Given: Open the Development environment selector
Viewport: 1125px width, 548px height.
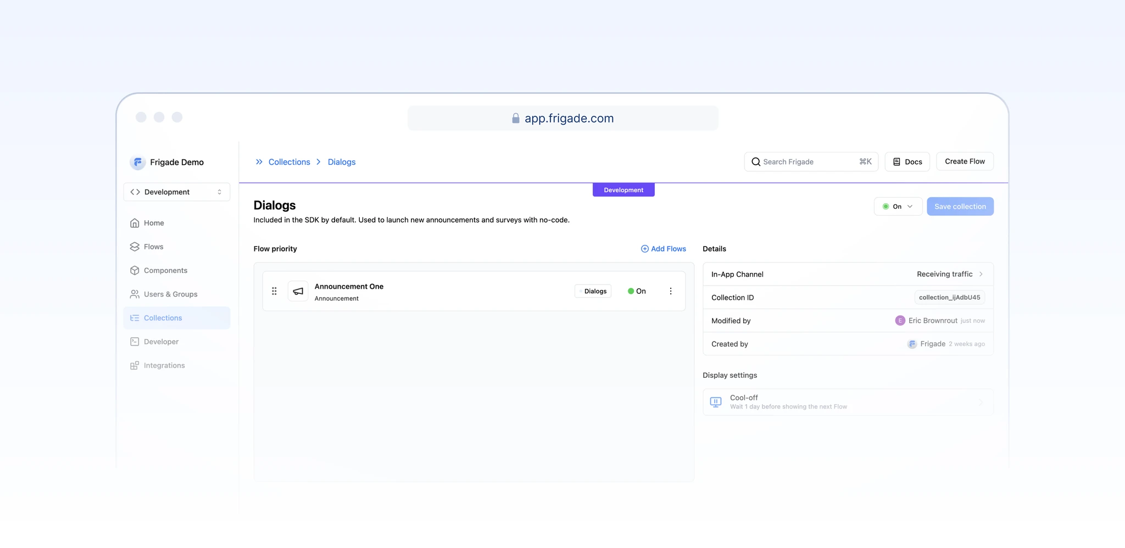Looking at the screenshot, I should point(177,192).
